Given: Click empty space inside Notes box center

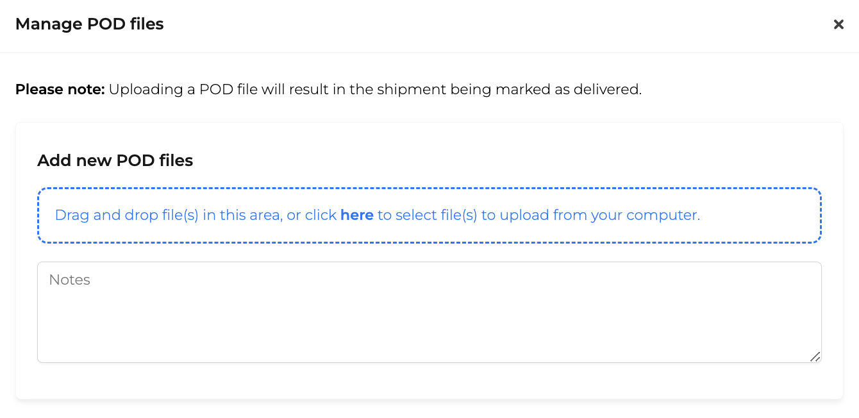Looking at the screenshot, I should pyautogui.click(x=429, y=321).
